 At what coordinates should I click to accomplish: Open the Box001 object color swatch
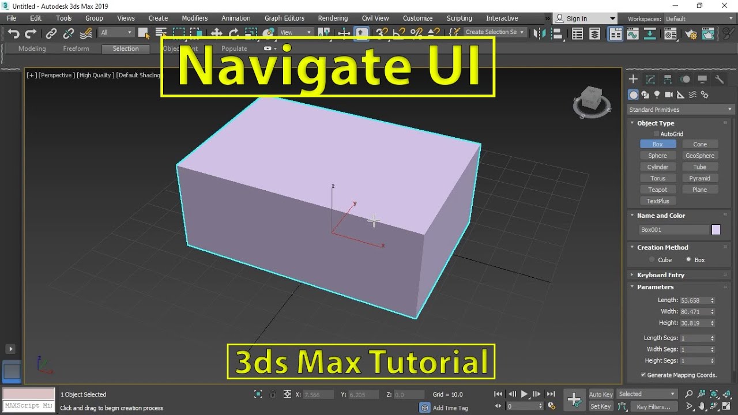(716, 229)
